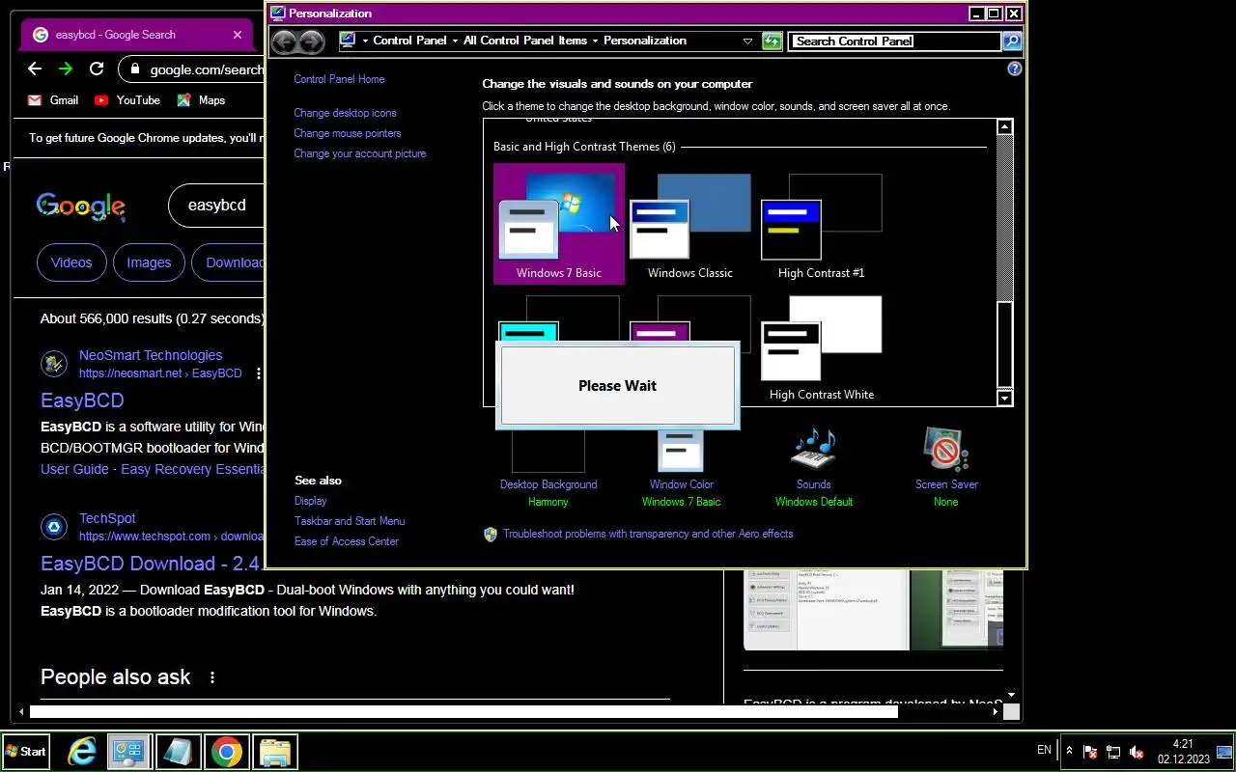Click the Please Wait dialog
1236x772 pixels.
[x=617, y=385]
